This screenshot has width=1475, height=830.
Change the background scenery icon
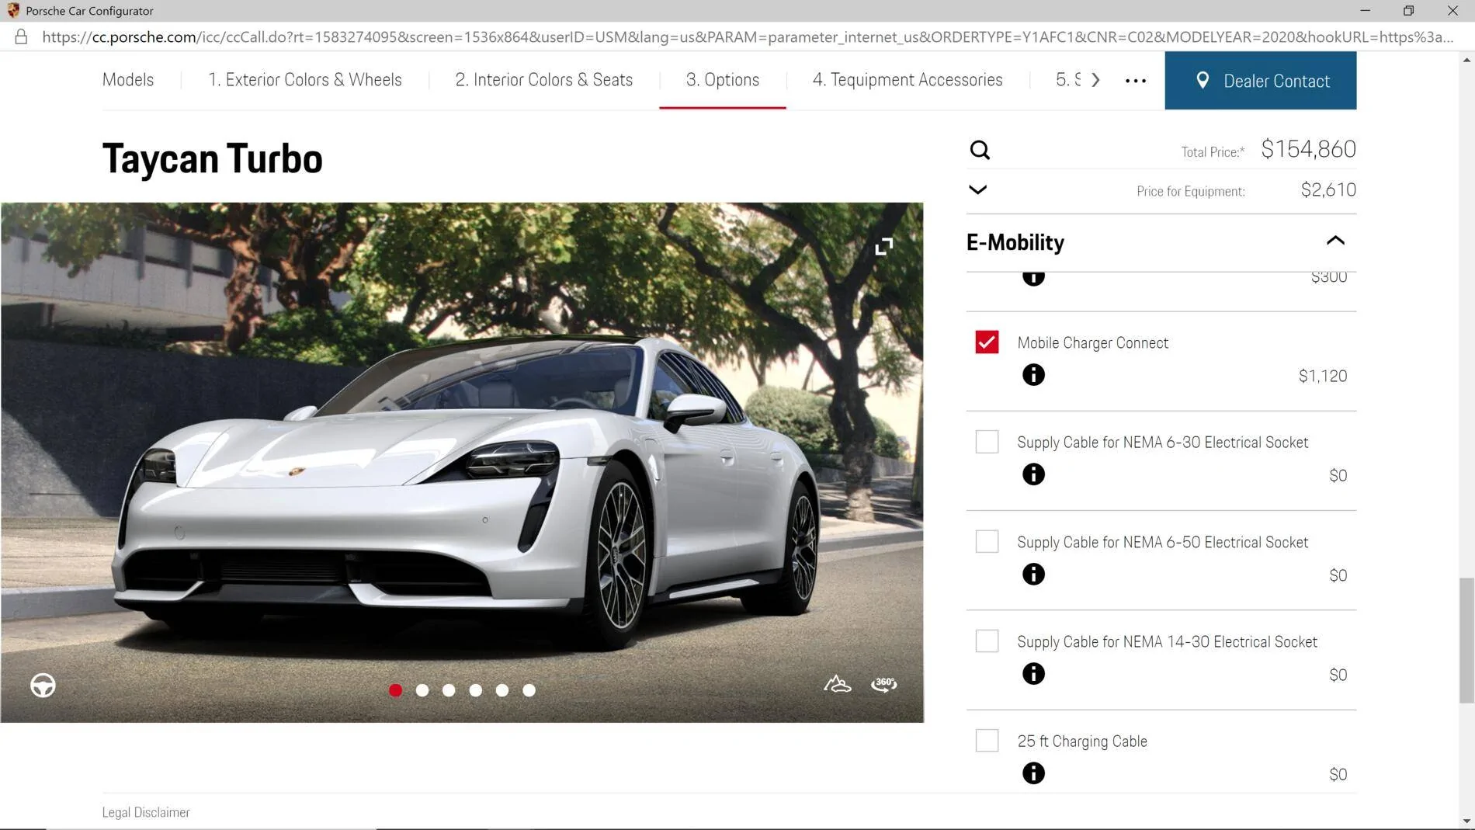pos(838,684)
